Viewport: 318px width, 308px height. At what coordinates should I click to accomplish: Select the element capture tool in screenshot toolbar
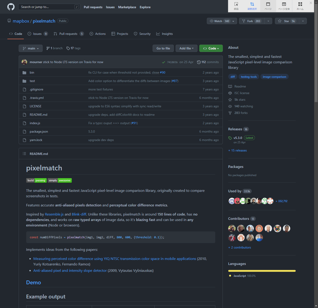pos(236,6)
